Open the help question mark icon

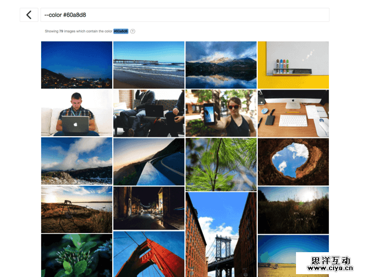pos(133,31)
